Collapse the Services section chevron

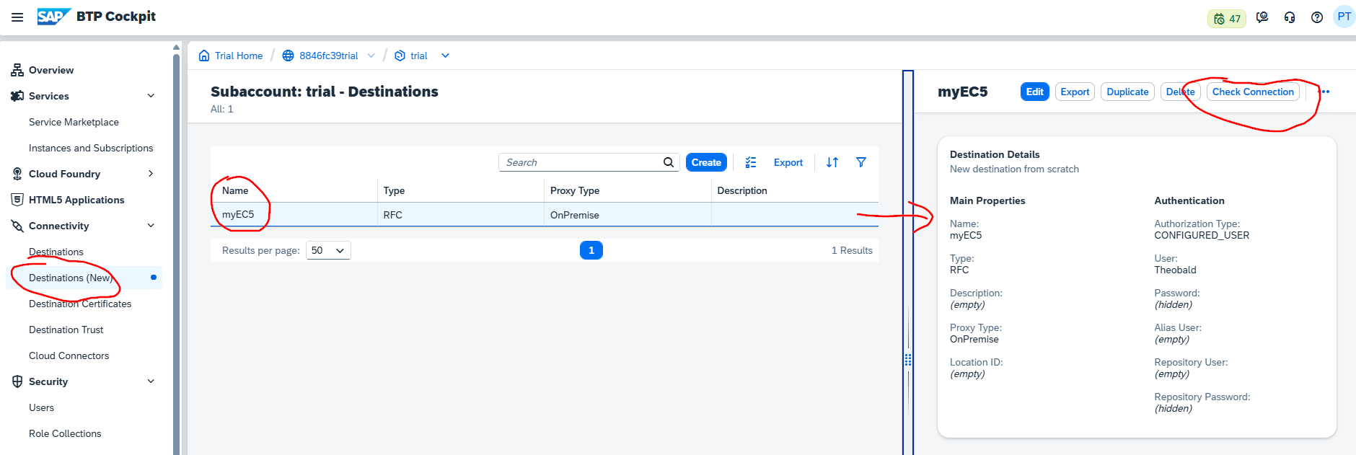point(151,96)
